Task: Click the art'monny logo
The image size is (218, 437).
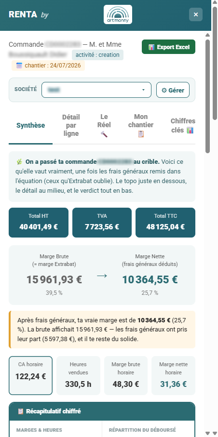Action: [x=118, y=14]
